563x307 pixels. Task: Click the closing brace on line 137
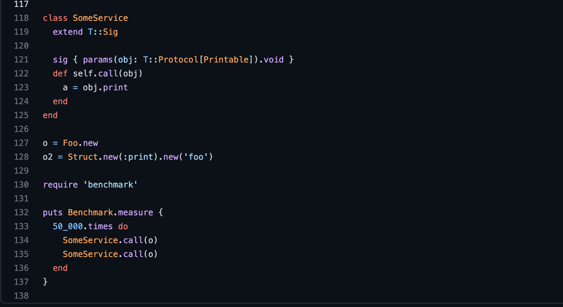(x=45, y=282)
